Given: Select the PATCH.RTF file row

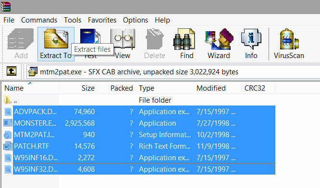Looking at the screenshot, I should pos(139,146).
